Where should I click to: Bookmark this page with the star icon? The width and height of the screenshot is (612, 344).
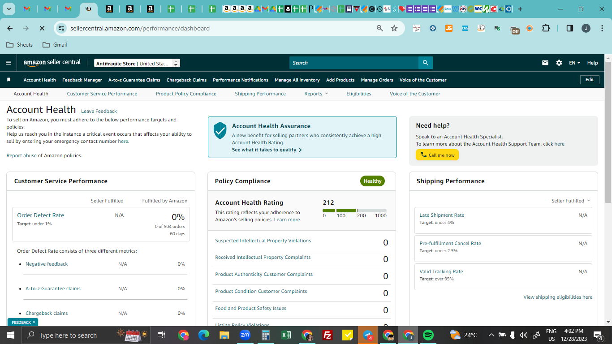coord(394,28)
